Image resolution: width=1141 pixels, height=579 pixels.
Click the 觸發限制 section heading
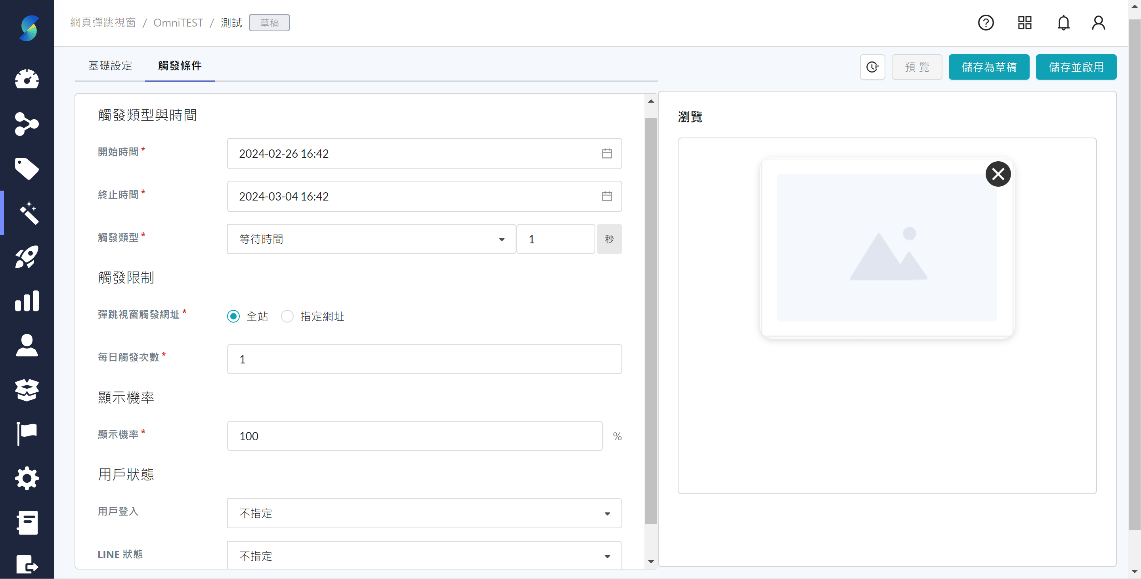tap(126, 278)
